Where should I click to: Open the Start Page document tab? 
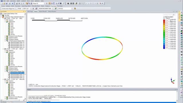(30, 11)
